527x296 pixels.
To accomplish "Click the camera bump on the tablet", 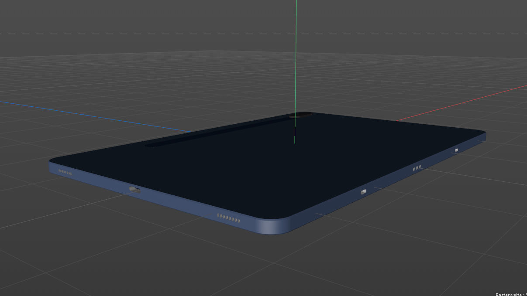I will (301, 115).
